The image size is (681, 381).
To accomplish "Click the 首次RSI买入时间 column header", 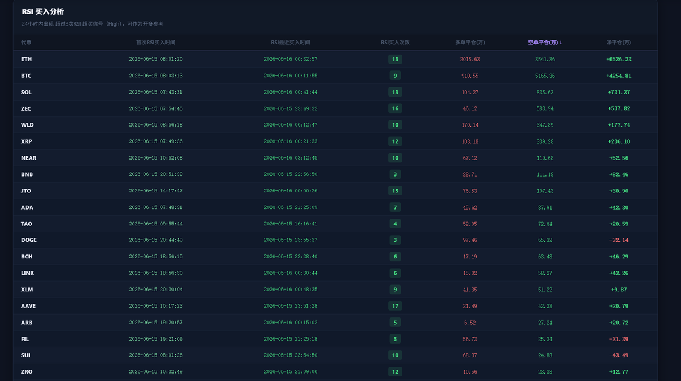I will [x=155, y=43].
